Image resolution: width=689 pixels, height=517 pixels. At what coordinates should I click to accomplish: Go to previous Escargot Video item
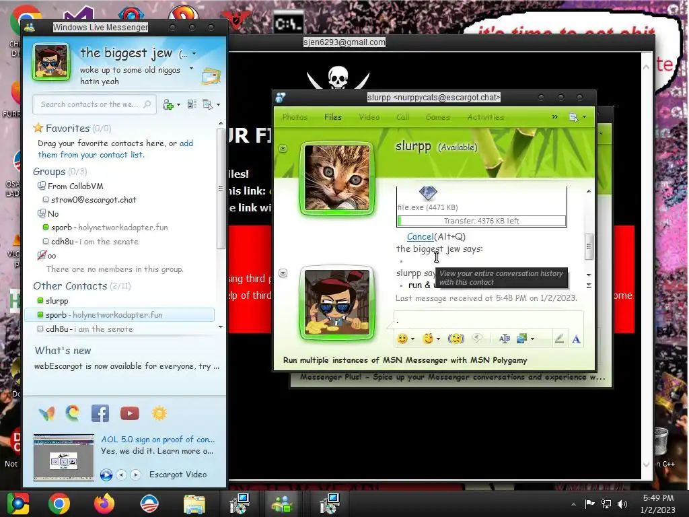[121, 475]
